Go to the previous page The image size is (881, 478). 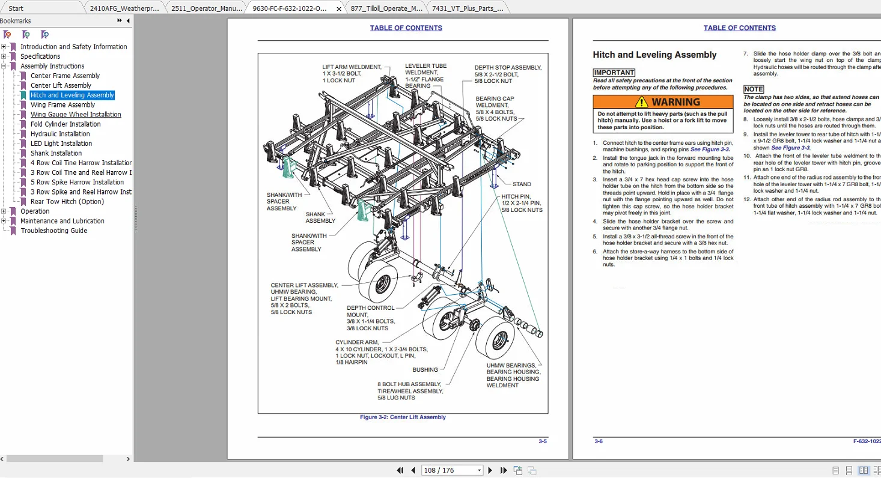(413, 470)
